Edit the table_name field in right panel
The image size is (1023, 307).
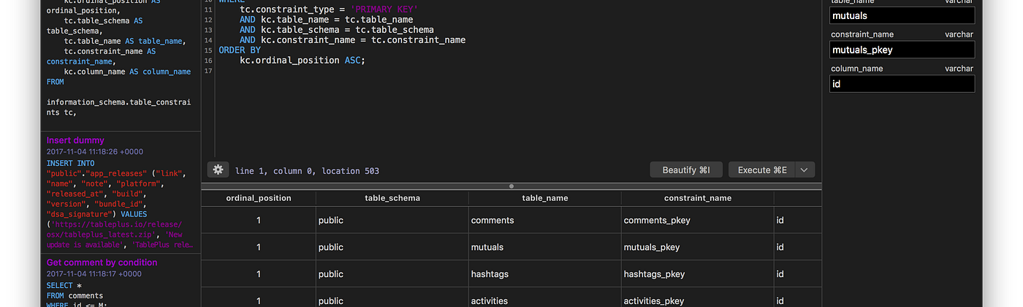pyautogui.click(x=902, y=15)
